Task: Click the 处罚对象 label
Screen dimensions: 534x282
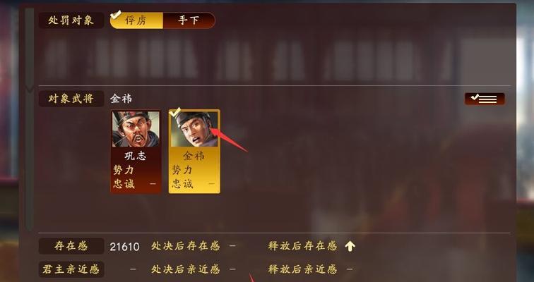Action: point(71,20)
